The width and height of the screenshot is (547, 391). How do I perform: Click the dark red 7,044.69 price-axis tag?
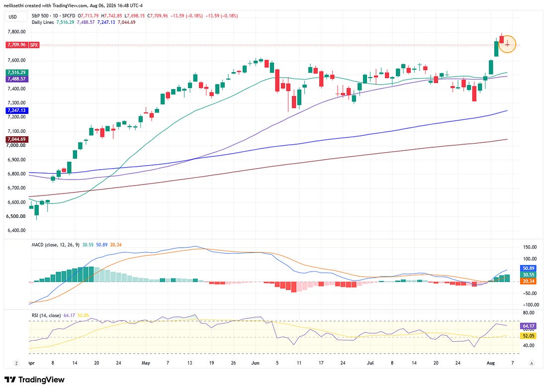[x=16, y=139]
